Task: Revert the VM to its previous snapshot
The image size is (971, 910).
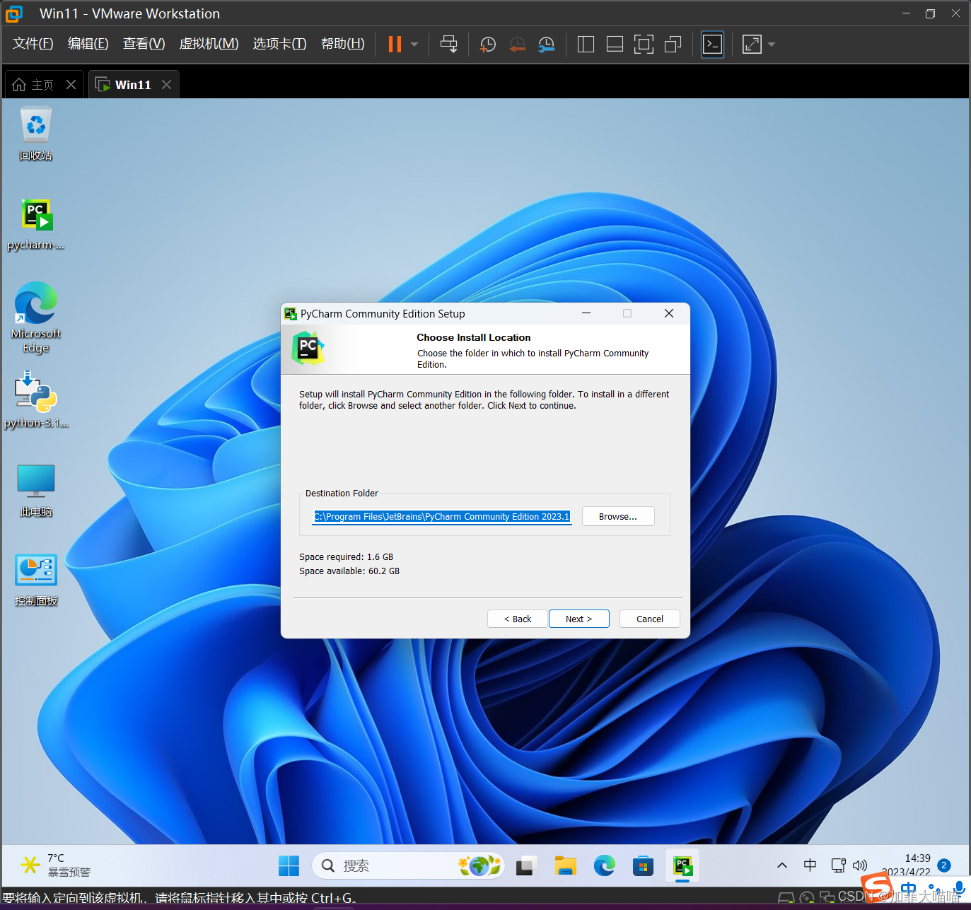Action: click(517, 45)
